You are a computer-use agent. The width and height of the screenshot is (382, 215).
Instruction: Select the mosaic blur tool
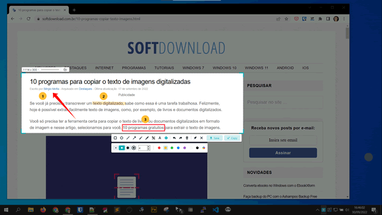(x=153, y=138)
